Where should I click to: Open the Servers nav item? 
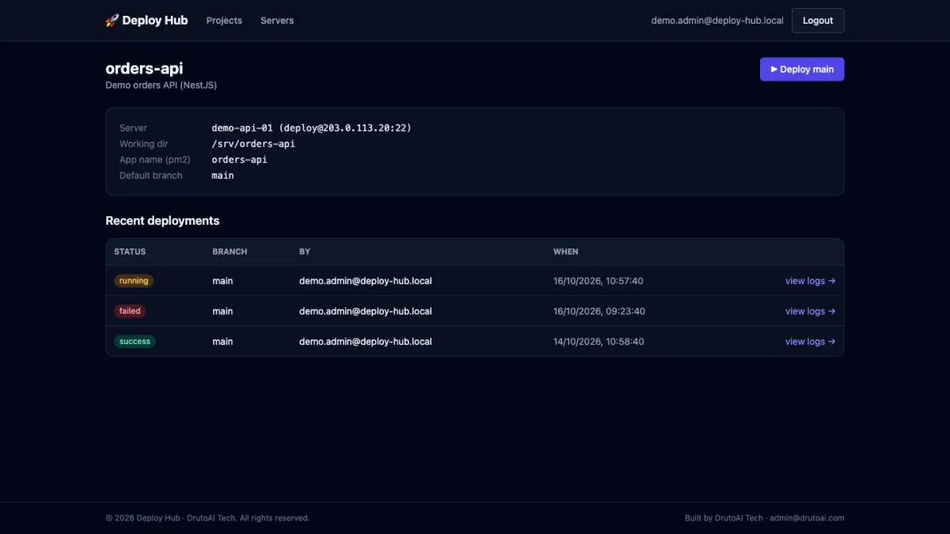click(277, 21)
